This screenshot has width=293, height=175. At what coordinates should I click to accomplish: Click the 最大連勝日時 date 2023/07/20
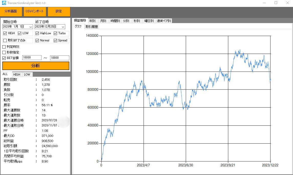49,120
